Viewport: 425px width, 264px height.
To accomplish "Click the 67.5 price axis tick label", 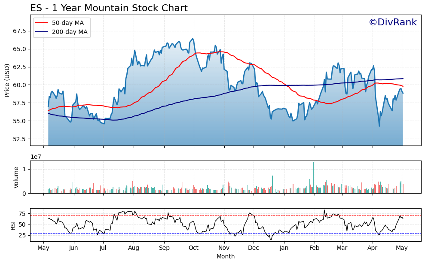I will (19, 31).
